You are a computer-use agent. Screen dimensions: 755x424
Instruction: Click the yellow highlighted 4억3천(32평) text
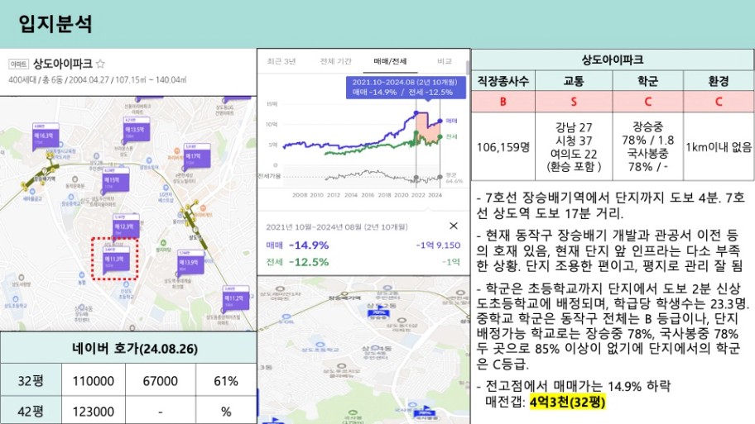pos(567,402)
